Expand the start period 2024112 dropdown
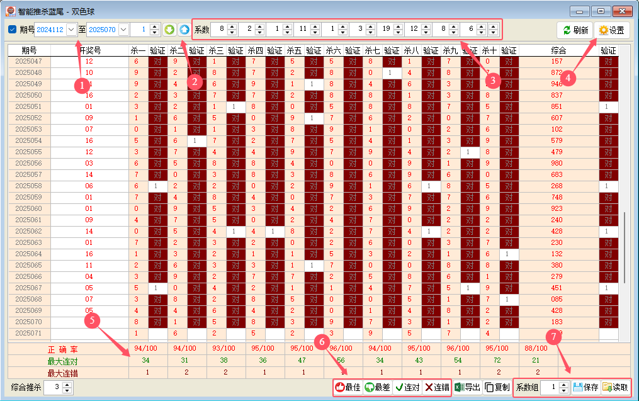This screenshot has height=401, width=639. [71, 30]
